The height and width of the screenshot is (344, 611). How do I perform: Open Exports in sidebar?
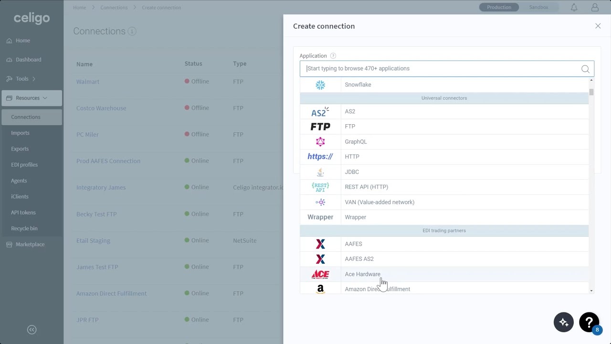click(20, 149)
